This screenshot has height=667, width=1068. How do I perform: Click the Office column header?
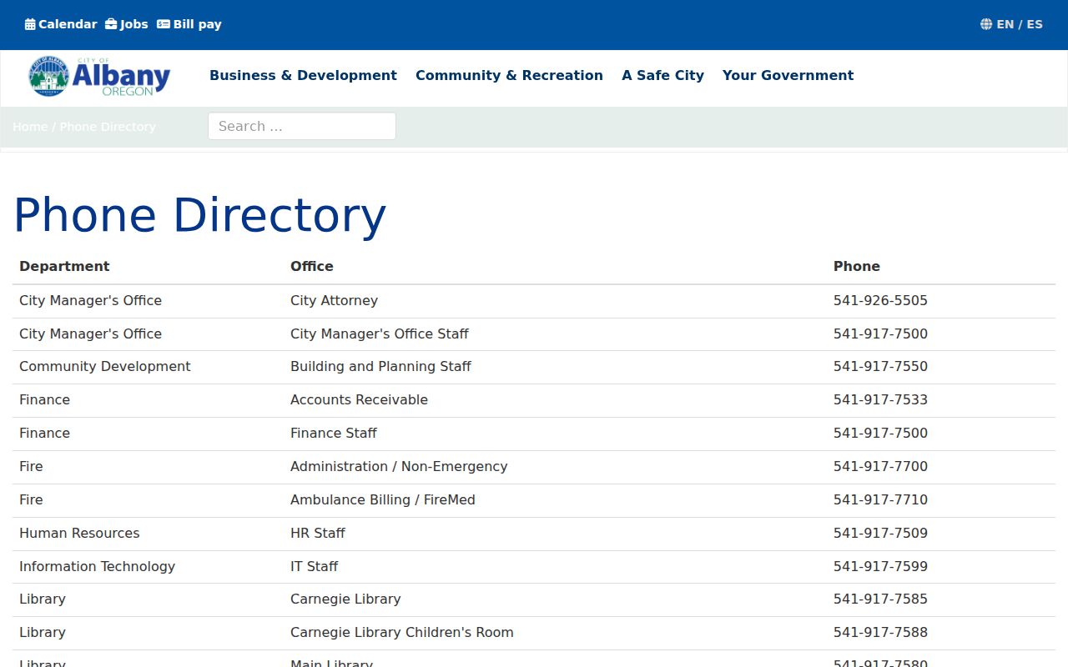click(312, 266)
